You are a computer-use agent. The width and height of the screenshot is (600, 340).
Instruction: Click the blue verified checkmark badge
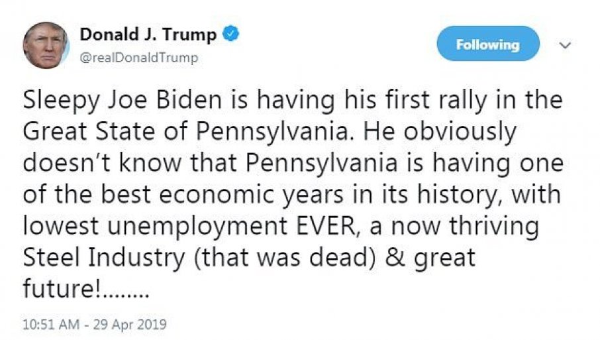point(230,35)
